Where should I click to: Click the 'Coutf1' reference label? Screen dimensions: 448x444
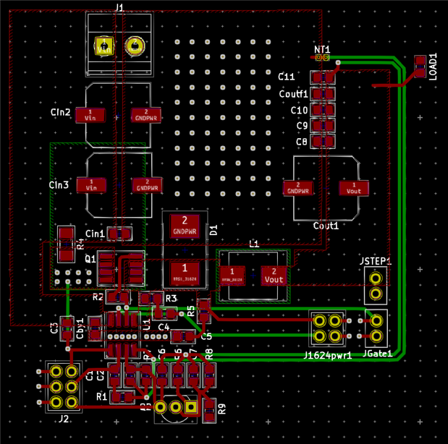tap(293, 94)
